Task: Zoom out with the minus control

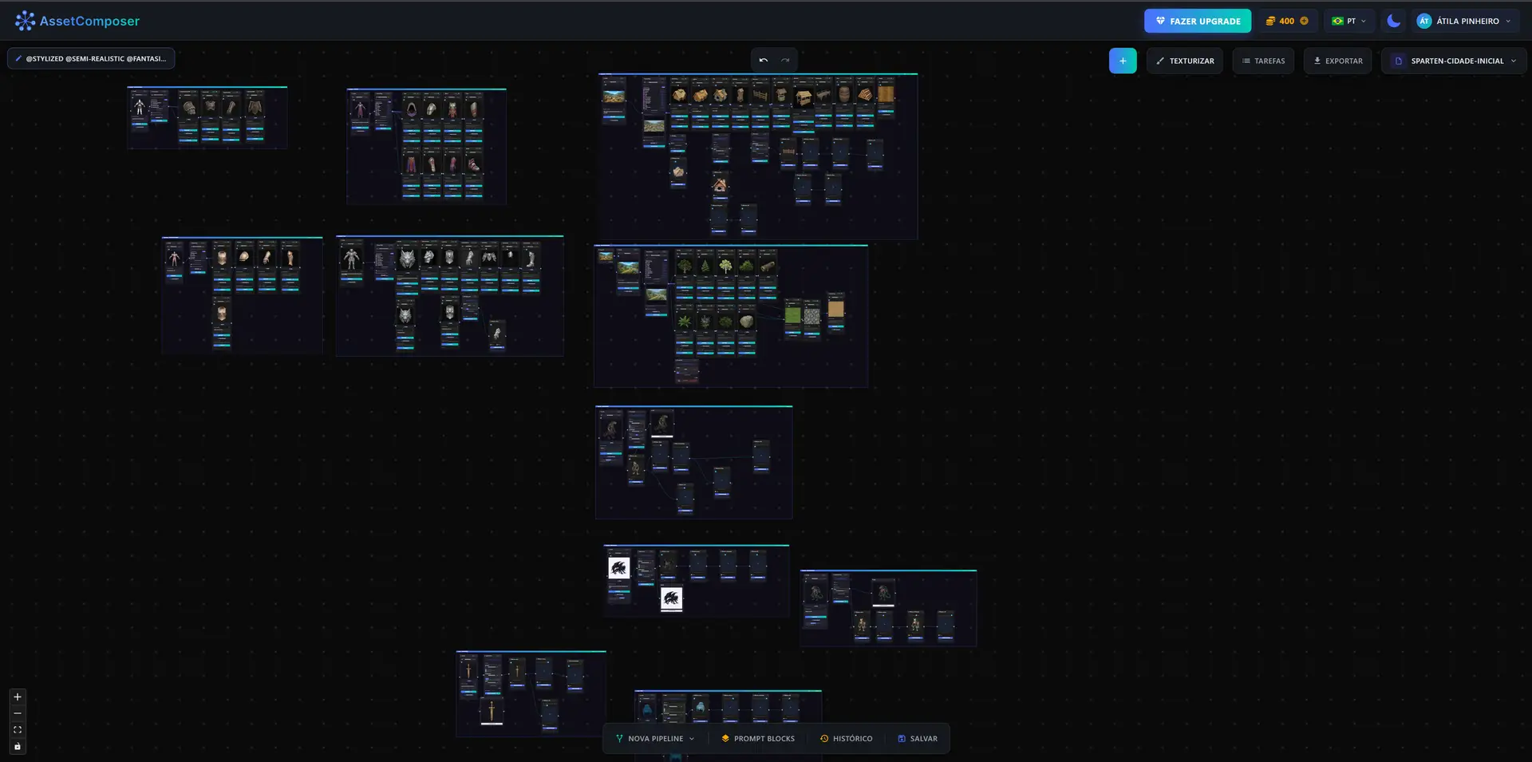Action: tap(18, 713)
